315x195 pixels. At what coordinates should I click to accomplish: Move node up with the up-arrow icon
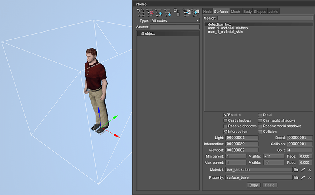(x=159, y=12)
